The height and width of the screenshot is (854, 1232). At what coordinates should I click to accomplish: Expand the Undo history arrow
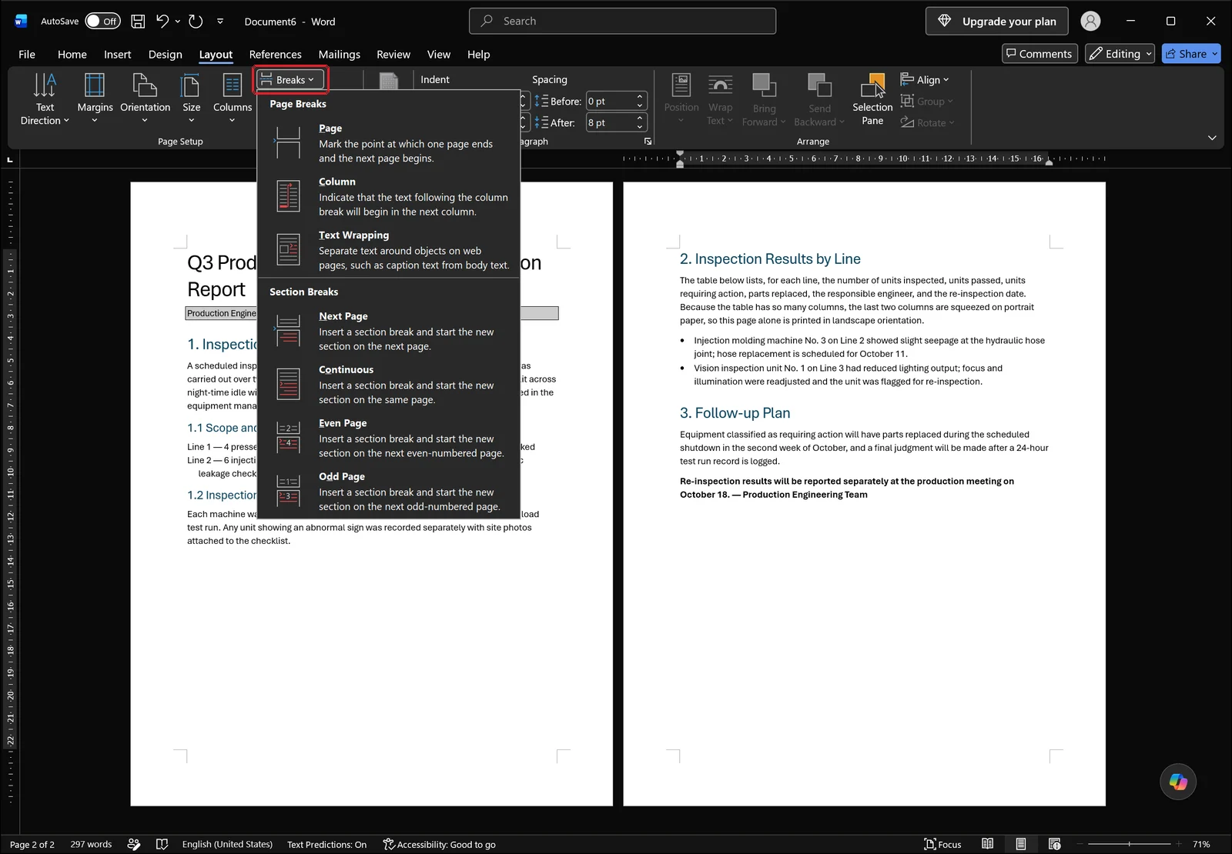click(x=178, y=22)
